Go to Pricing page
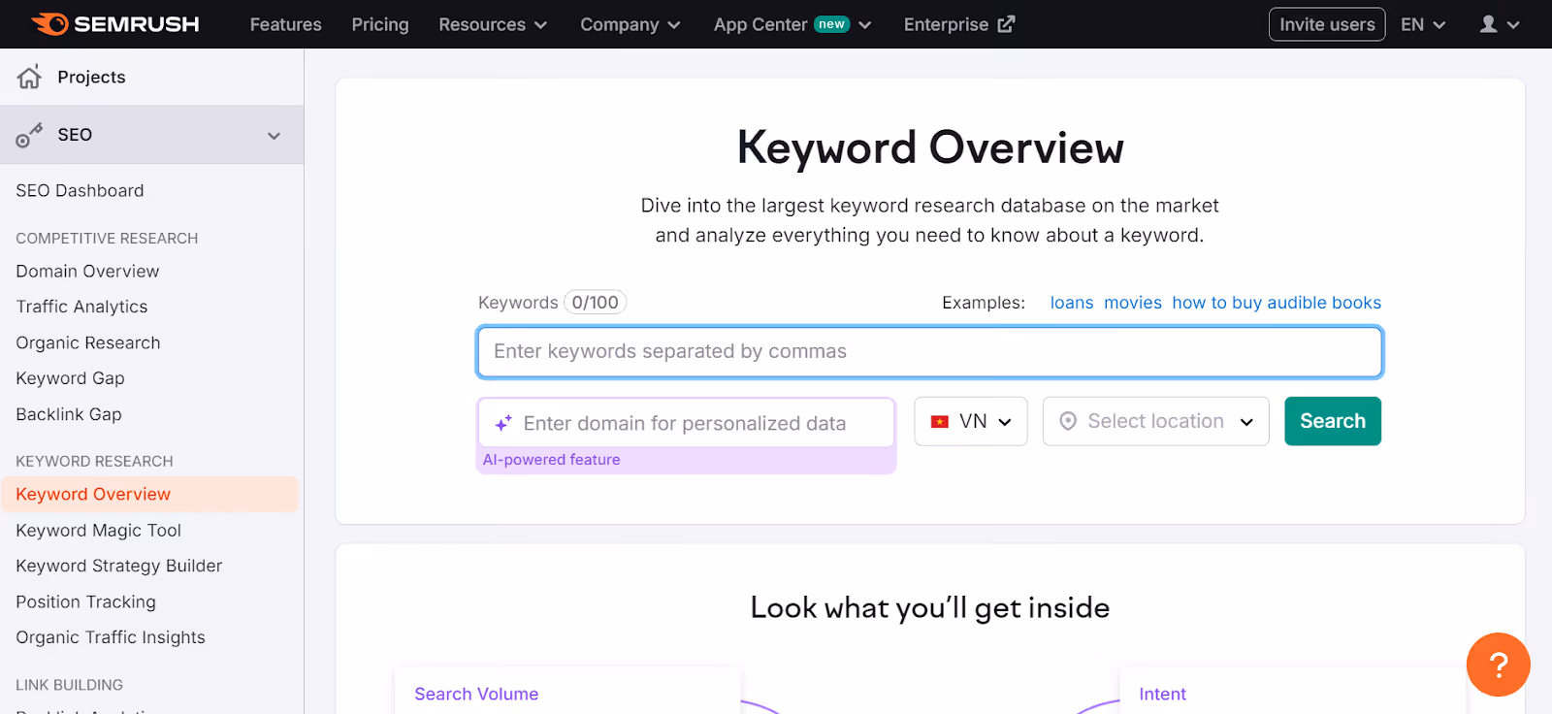 click(x=380, y=24)
